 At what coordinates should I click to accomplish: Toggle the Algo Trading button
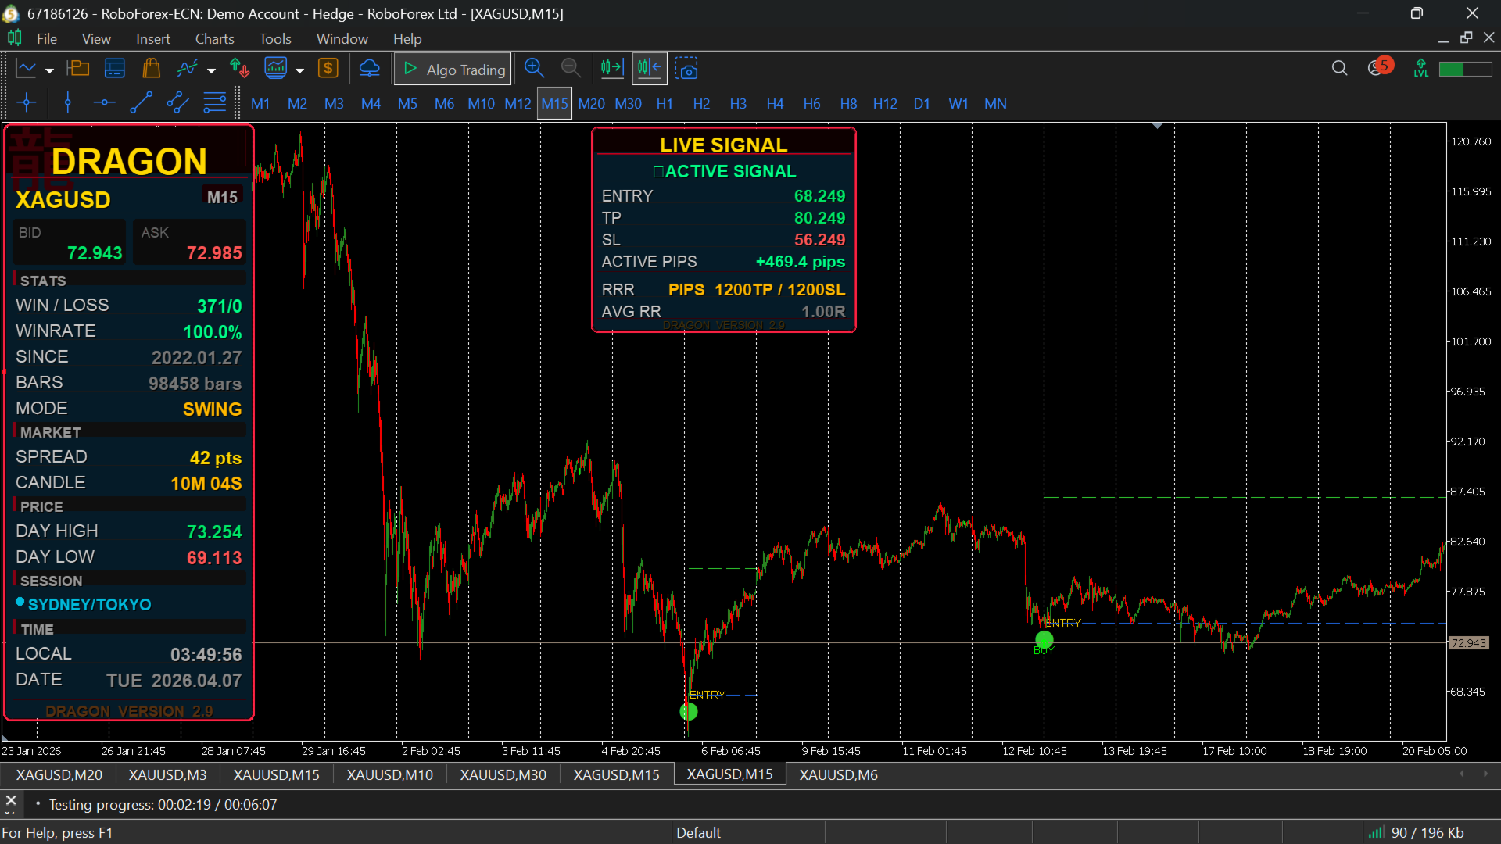pos(453,69)
